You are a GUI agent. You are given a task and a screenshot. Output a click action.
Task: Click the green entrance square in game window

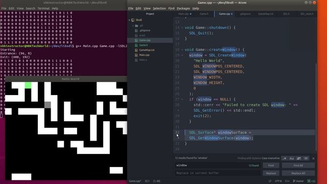coord(28,85)
